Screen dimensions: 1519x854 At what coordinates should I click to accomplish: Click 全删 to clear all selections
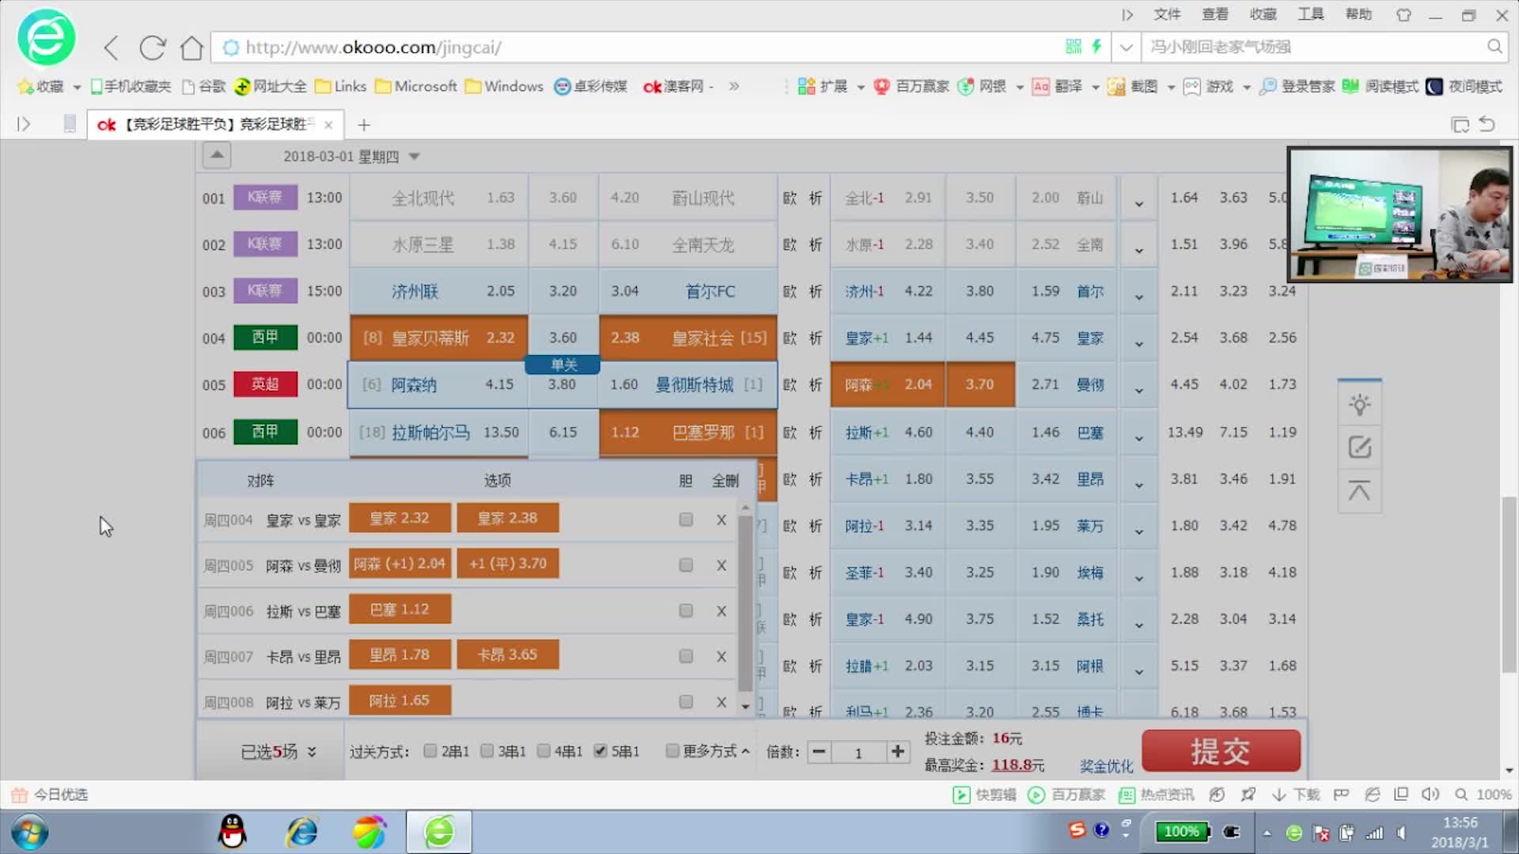coord(725,480)
